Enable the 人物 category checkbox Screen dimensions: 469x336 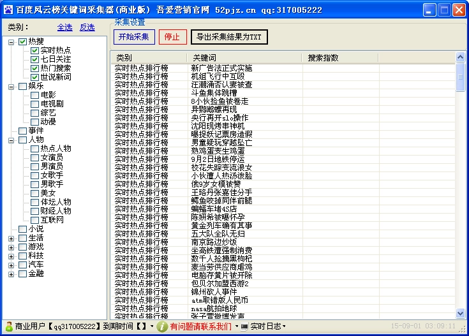23,140
